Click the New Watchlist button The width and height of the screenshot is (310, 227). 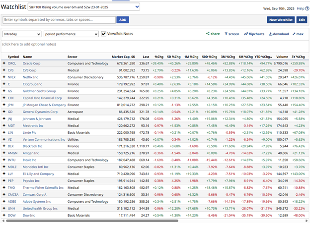click(x=280, y=20)
